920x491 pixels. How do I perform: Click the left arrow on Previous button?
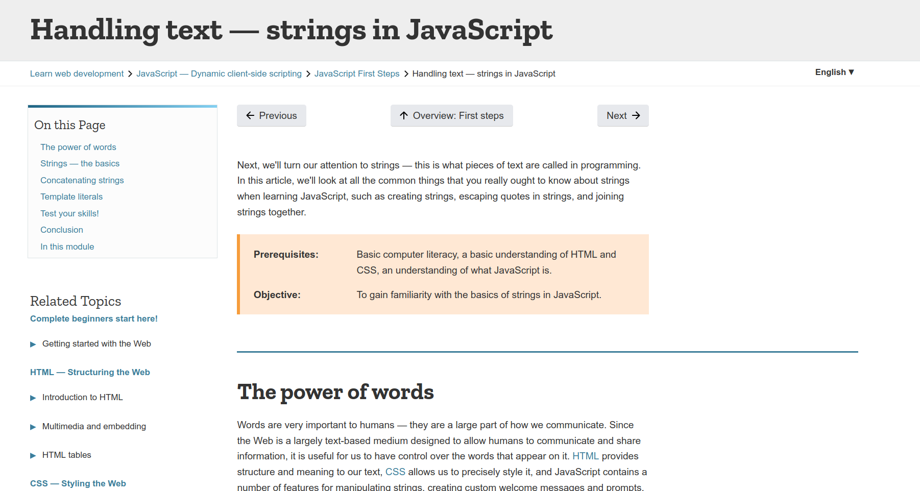[250, 115]
